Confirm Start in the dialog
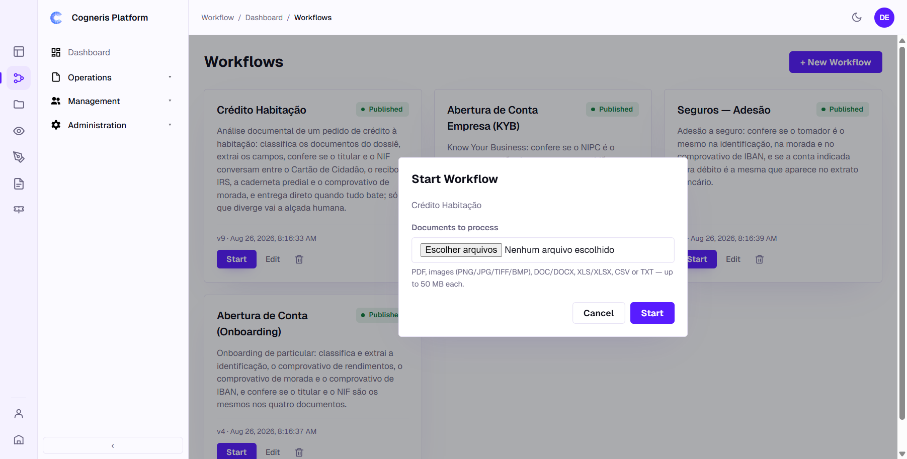 652,313
